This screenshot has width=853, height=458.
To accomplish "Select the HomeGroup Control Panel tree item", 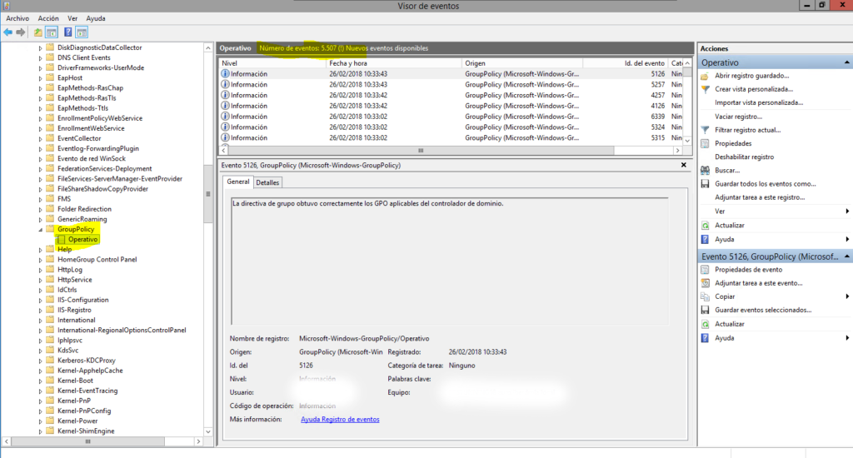I will click(x=97, y=260).
